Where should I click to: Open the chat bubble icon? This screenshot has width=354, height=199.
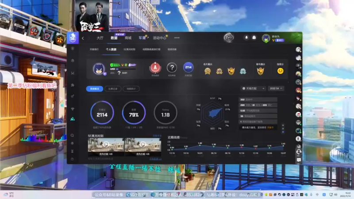click(298, 160)
